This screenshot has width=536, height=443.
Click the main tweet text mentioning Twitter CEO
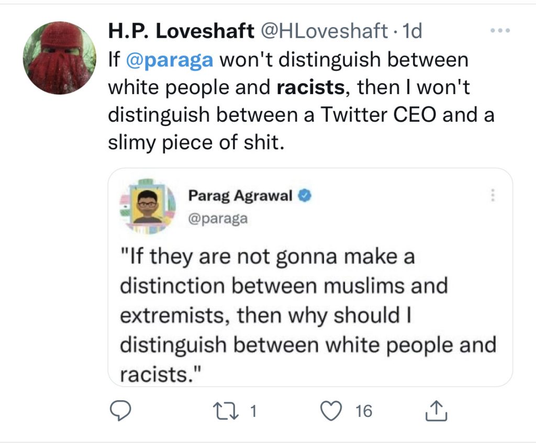(301, 115)
